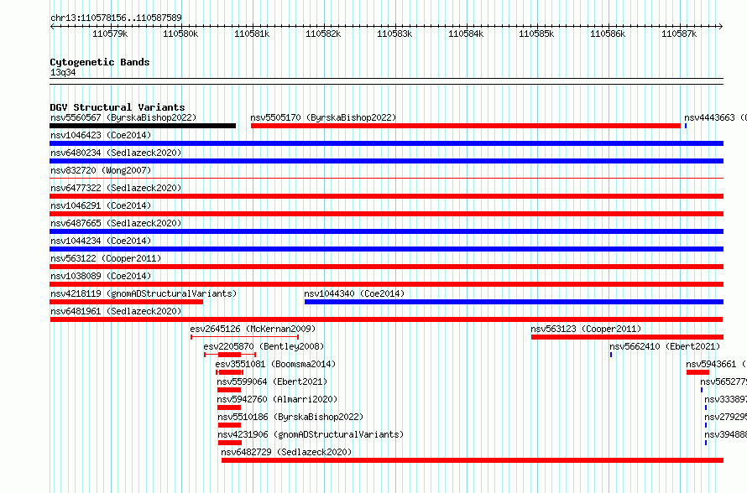Click nsv4231906 (gnomADStructuralVariants) label
Viewport: 747px width, 493px height.
(311, 434)
